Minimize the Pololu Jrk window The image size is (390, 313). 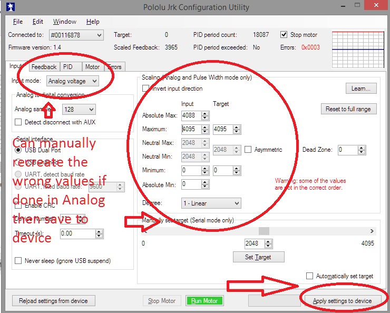[343, 5]
